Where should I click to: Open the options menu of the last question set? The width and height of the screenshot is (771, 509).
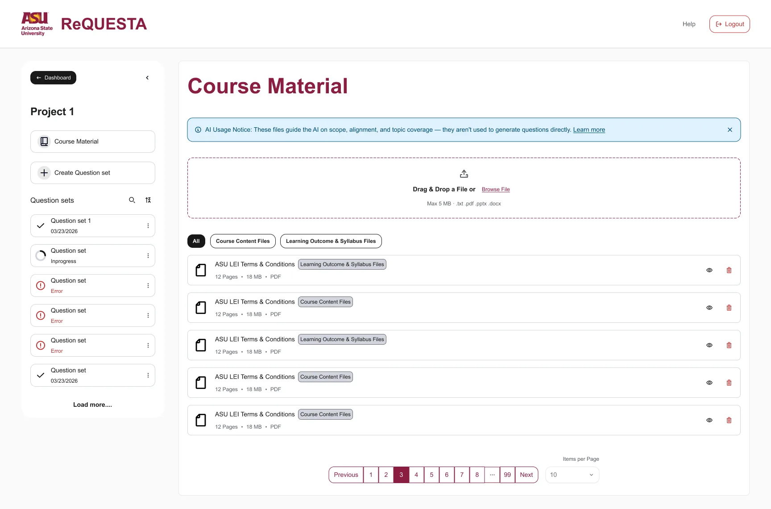(148, 375)
